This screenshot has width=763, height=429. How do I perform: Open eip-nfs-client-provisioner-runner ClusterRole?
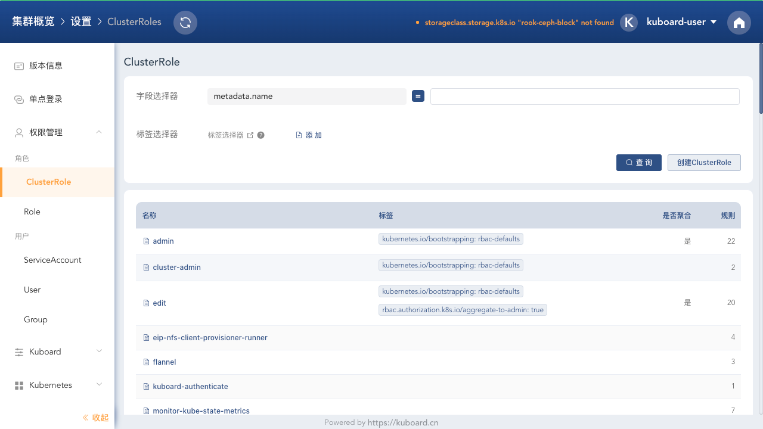(210, 338)
